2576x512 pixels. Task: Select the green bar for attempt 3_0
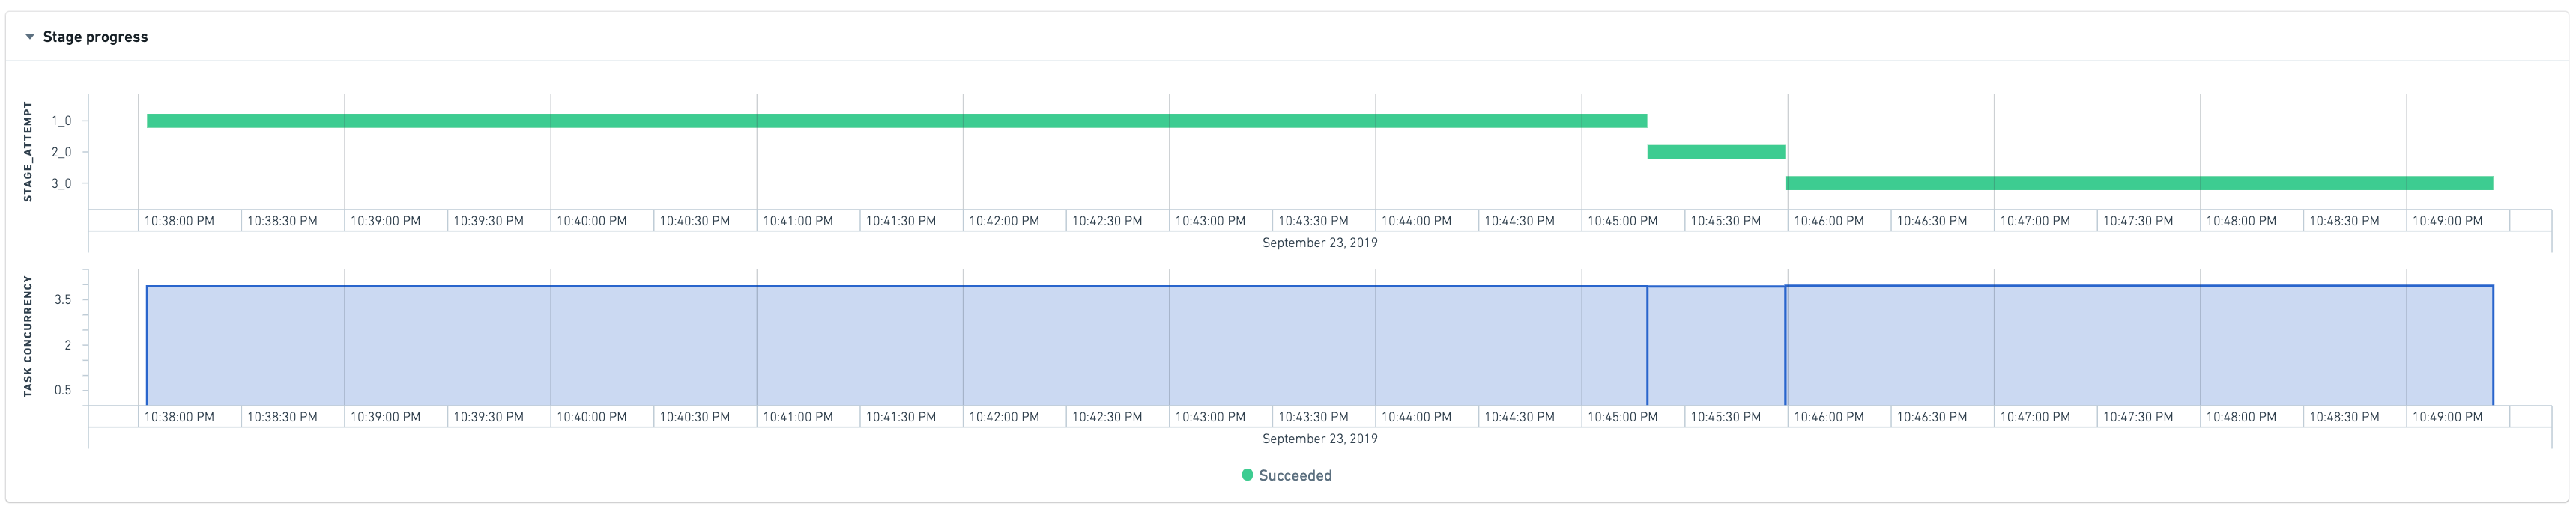coord(2139,183)
